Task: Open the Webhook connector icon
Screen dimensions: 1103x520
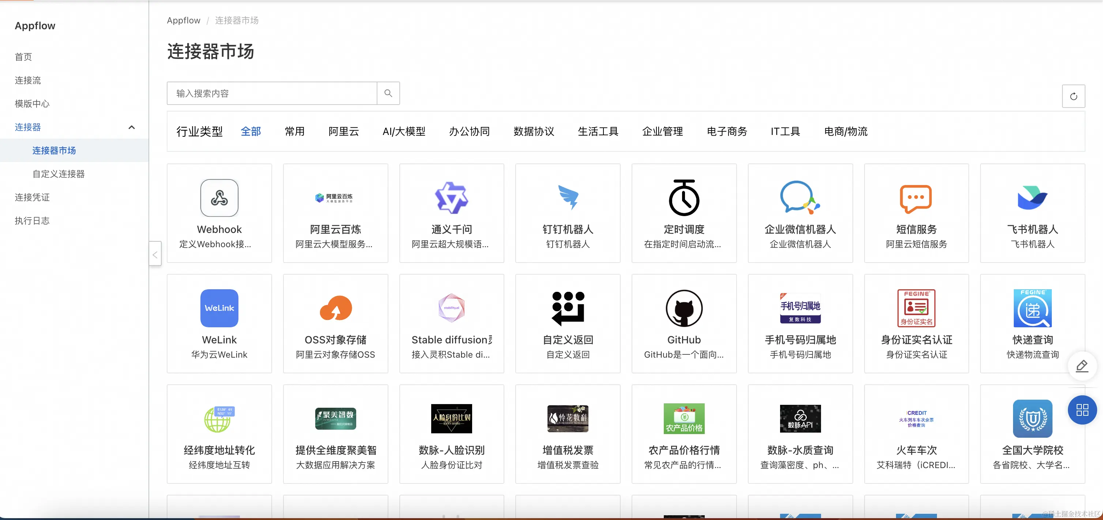Action: coord(219,198)
